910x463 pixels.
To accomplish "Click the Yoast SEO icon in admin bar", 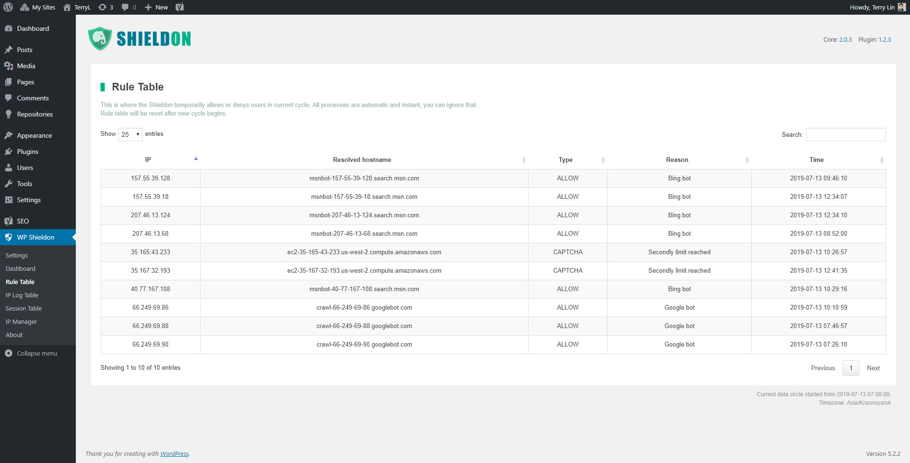I will pyautogui.click(x=180, y=7).
